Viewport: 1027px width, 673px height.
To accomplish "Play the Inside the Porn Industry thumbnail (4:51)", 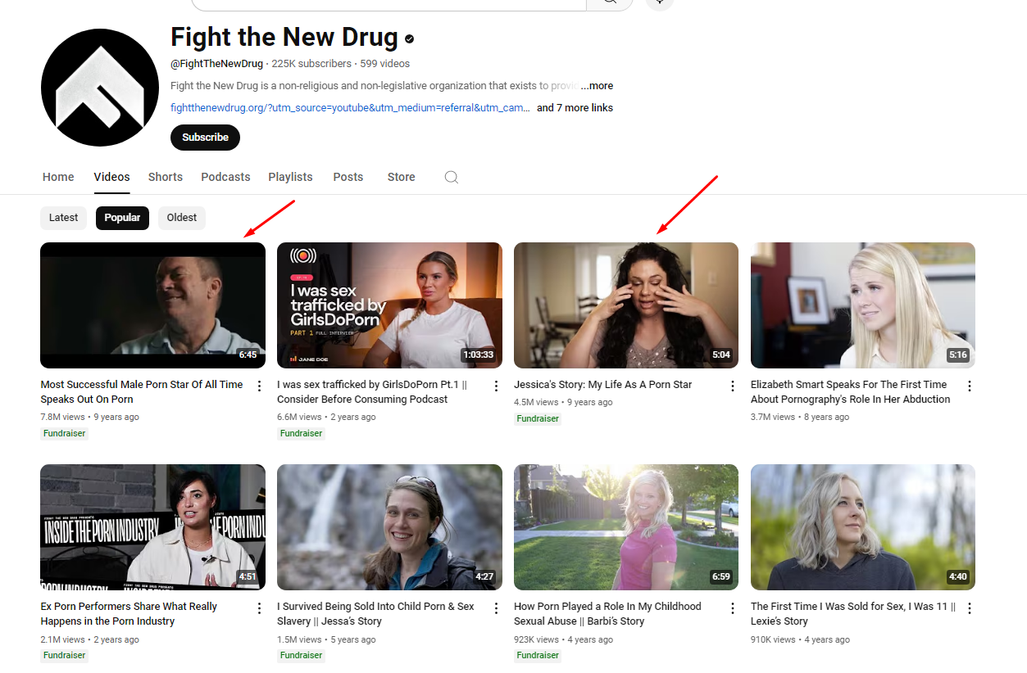I will coord(152,527).
